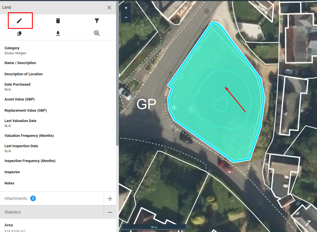Add an attachment with the plus button

pyautogui.click(x=110, y=199)
